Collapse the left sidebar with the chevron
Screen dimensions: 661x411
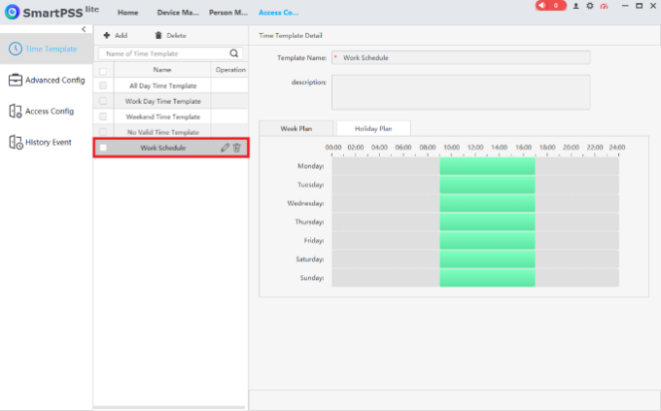coord(84,29)
